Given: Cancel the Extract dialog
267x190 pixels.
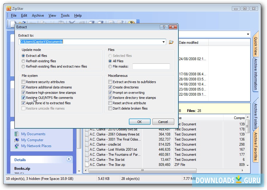Looking at the screenshot, I should point(163,122).
